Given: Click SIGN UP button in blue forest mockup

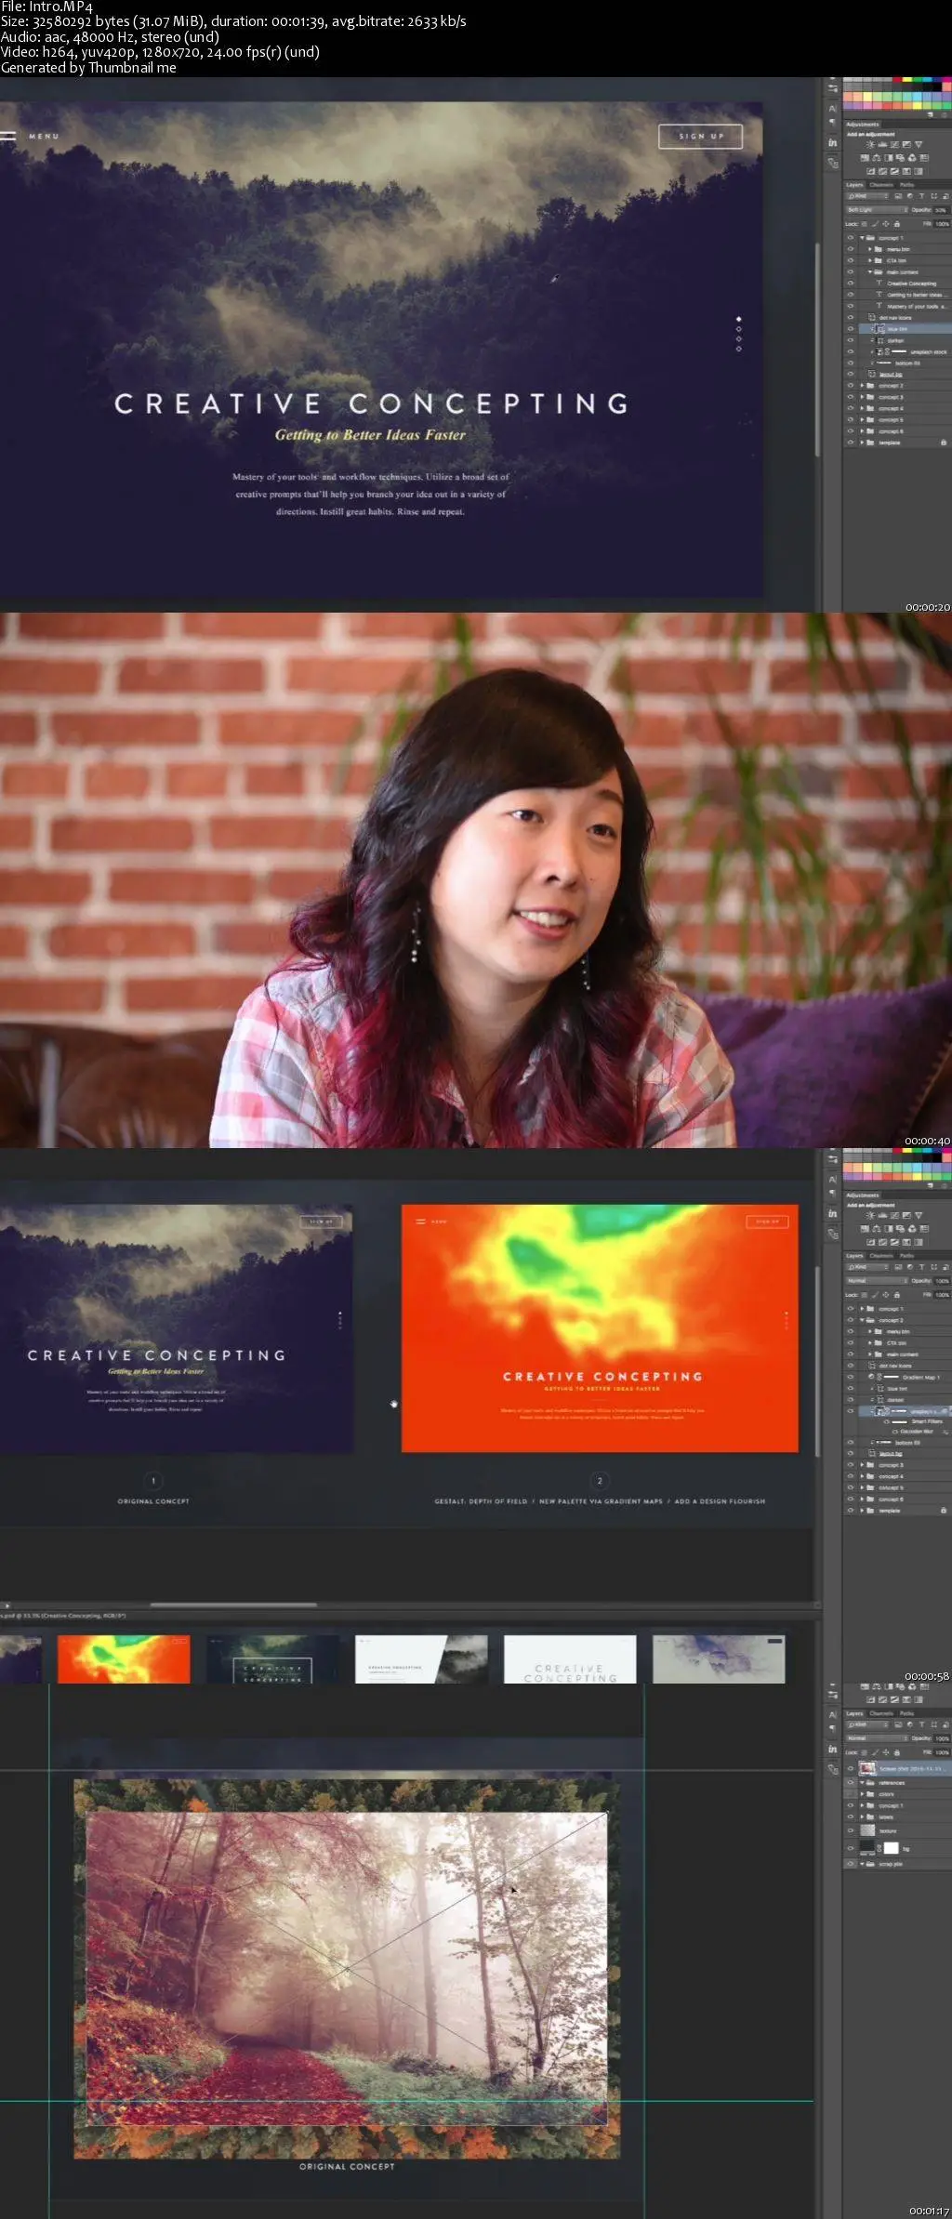Looking at the screenshot, I should pos(701,137).
